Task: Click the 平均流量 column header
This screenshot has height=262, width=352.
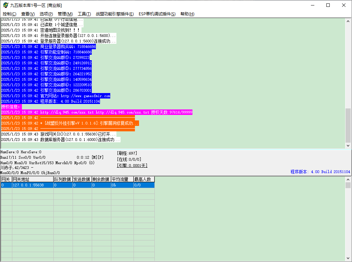Action: (x=122, y=179)
